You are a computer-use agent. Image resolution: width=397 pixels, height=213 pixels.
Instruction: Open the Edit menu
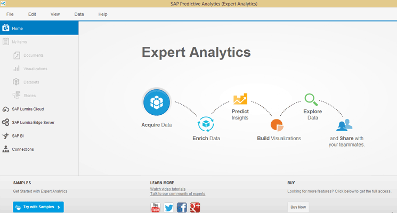click(32, 14)
